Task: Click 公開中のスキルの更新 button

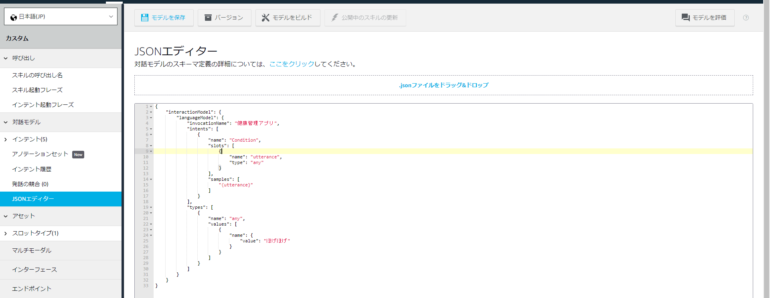Action: (x=365, y=18)
